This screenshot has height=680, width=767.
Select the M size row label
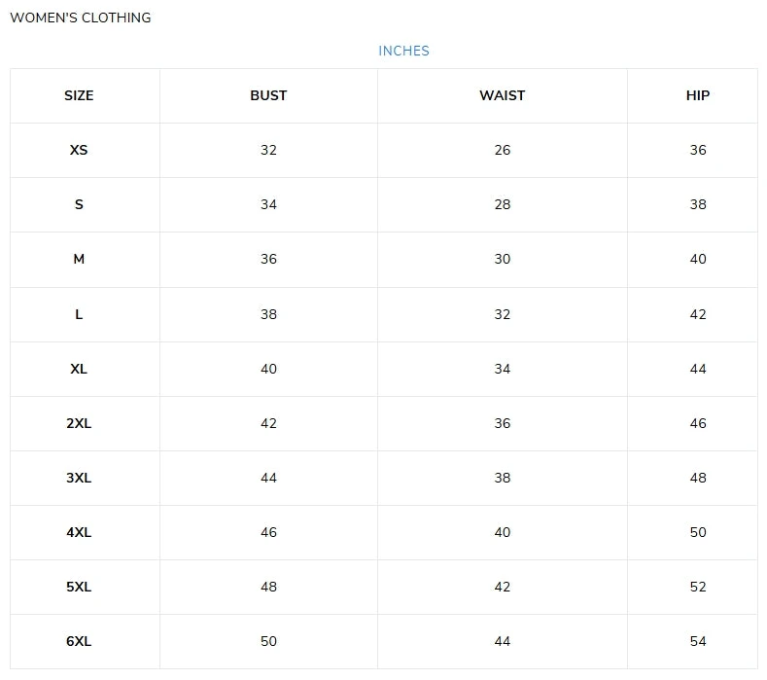click(79, 259)
